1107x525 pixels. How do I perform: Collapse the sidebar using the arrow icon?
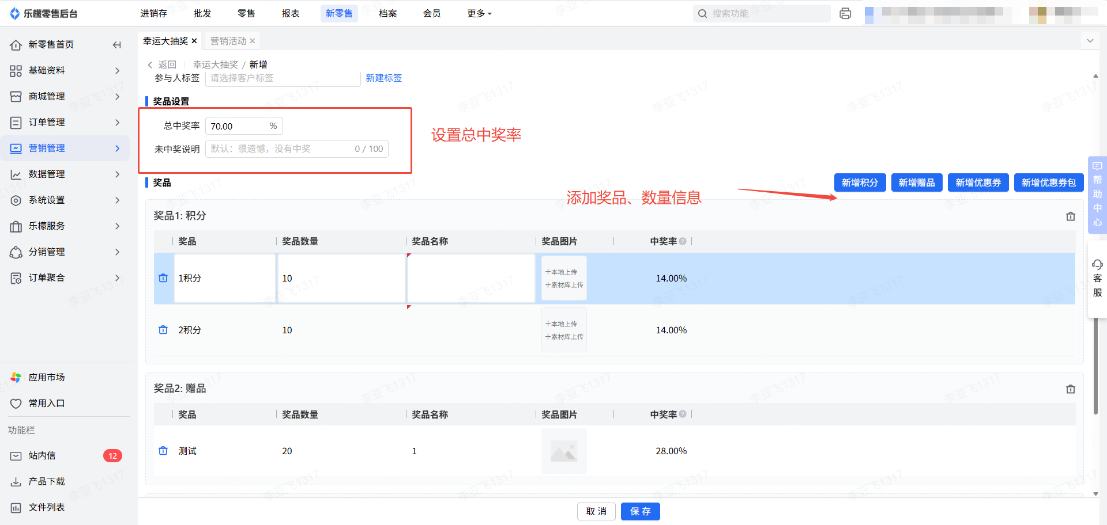117,45
